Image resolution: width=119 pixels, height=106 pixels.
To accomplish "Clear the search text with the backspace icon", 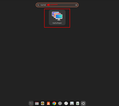I will [76, 5].
